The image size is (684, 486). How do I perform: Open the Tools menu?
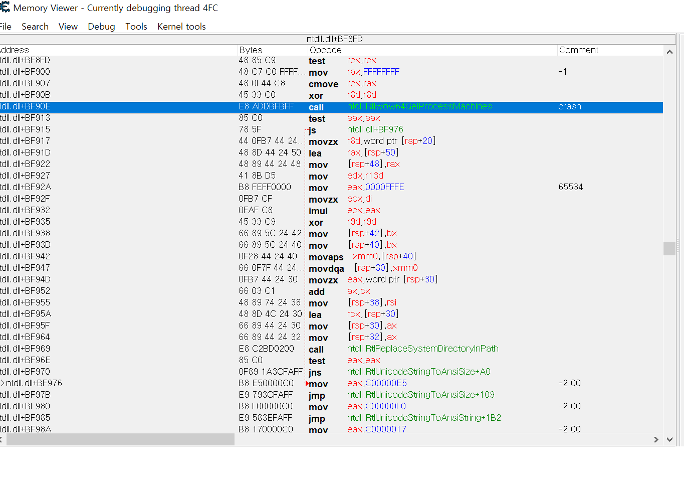point(136,26)
